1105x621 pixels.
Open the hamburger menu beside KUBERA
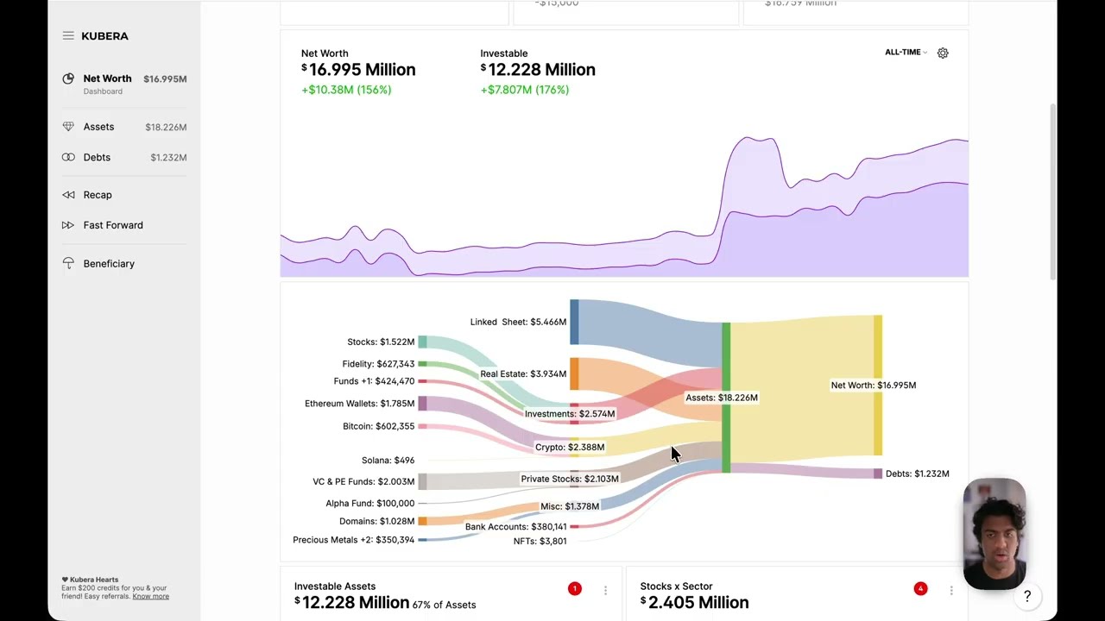(x=68, y=36)
